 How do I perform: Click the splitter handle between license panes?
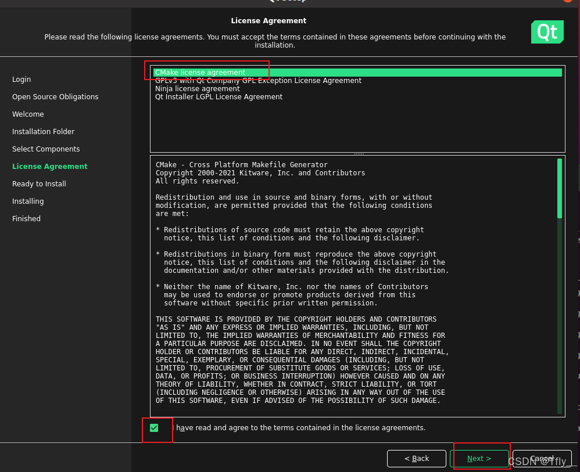click(358, 154)
